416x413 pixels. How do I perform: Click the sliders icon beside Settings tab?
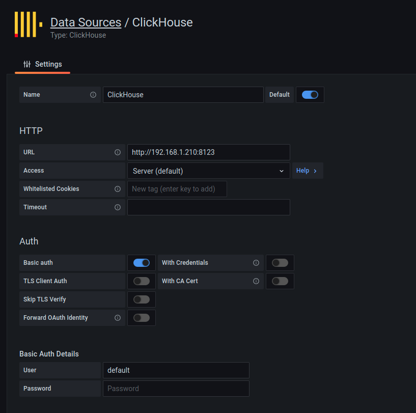click(x=26, y=64)
